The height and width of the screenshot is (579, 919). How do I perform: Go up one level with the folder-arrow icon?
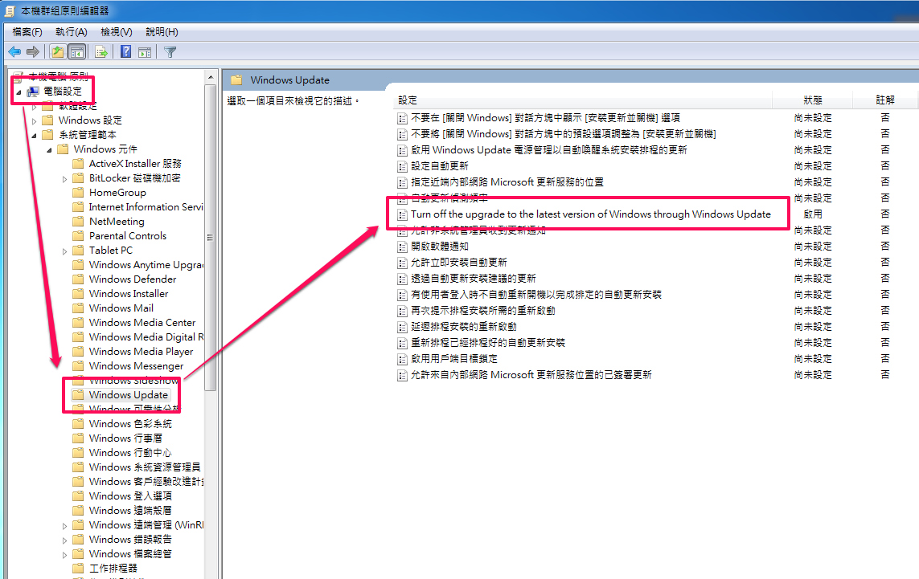(57, 52)
